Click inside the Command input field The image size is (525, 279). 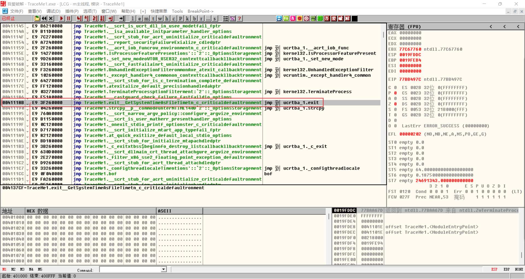pyautogui.click(x=130, y=269)
